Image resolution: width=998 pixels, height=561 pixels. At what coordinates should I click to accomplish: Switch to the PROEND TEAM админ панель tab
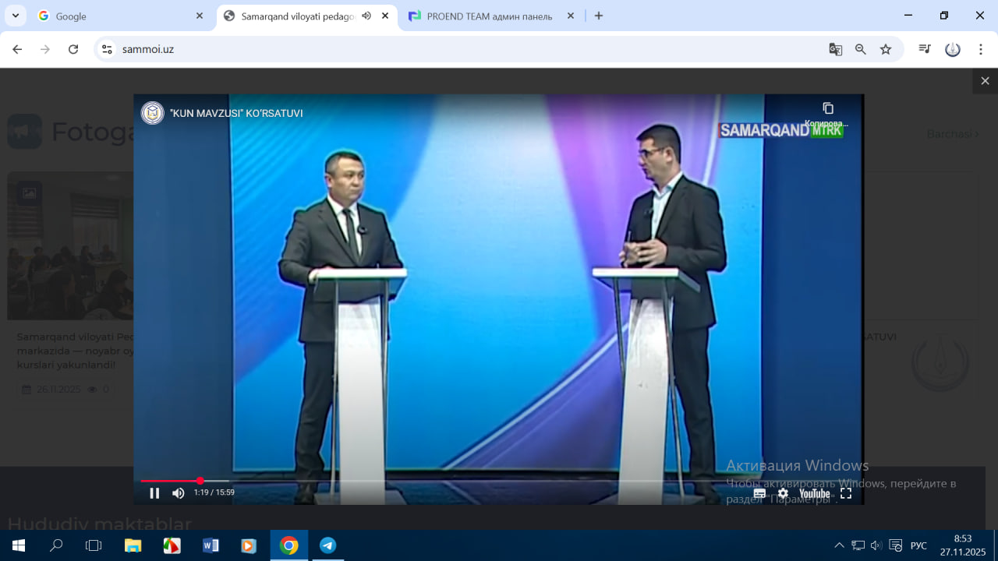point(489,16)
